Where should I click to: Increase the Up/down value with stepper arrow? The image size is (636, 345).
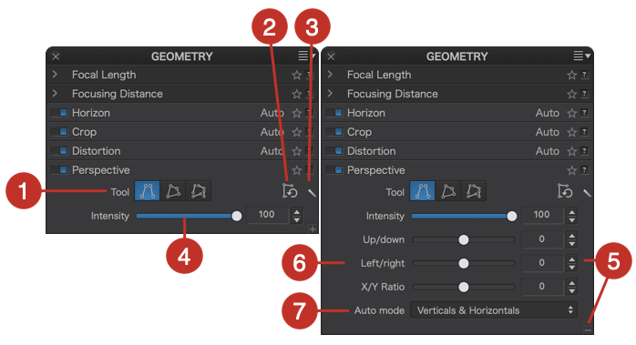571,235
